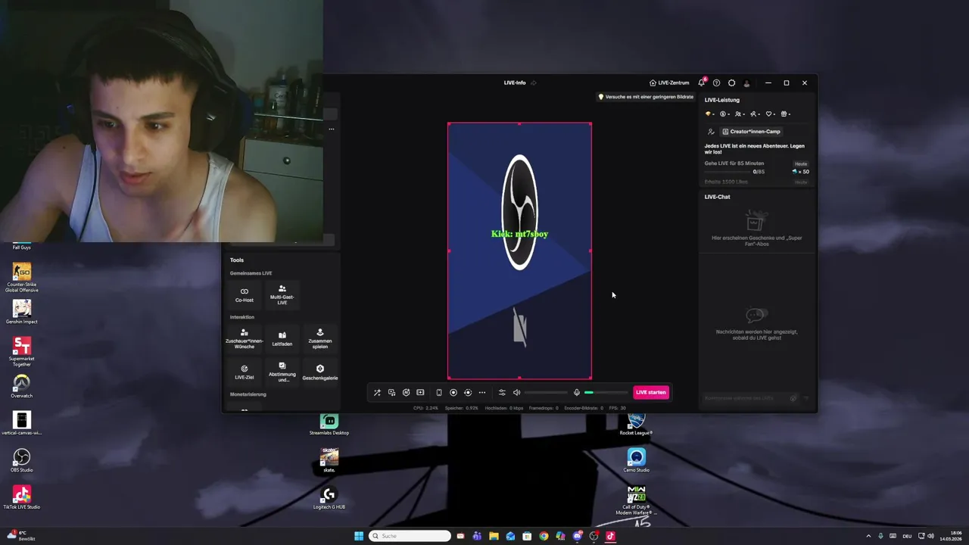969x545 pixels.
Task: Open Camo Studio desktop shortcut
Action: (x=636, y=460)
